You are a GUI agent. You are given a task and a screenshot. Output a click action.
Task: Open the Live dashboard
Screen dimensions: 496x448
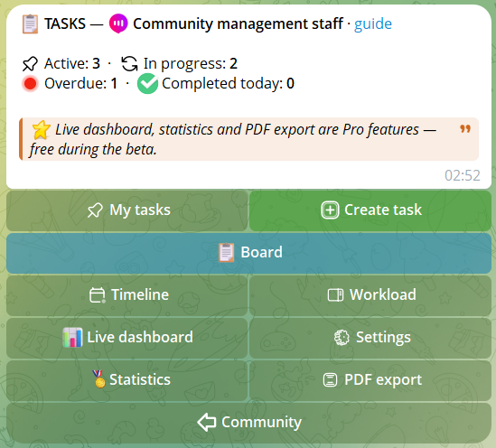tap(126, 338)
